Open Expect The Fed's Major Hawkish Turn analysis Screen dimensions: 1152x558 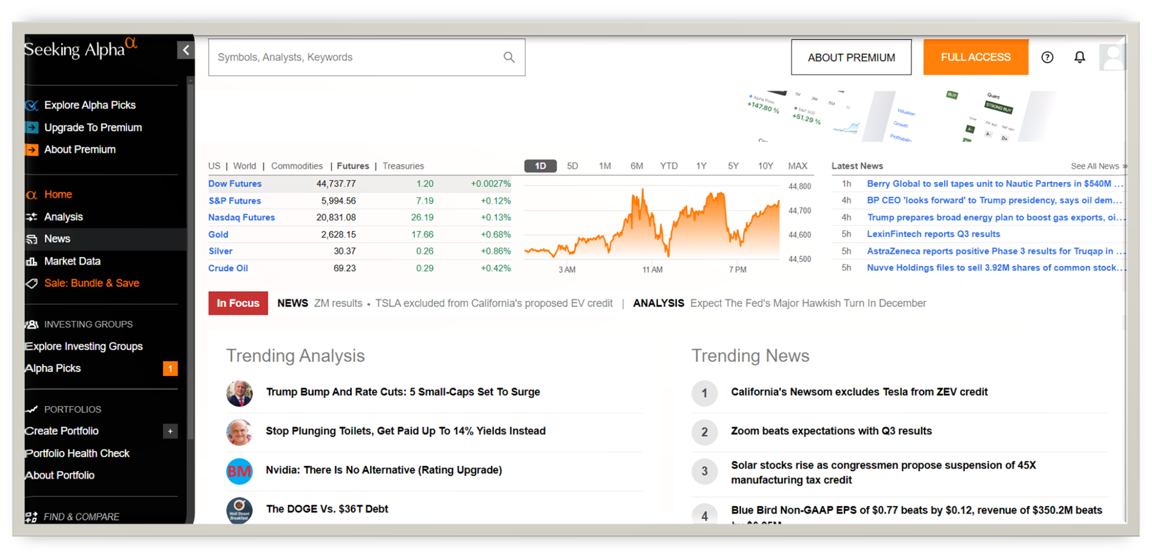pyautogui.click(x=808, y=303)
